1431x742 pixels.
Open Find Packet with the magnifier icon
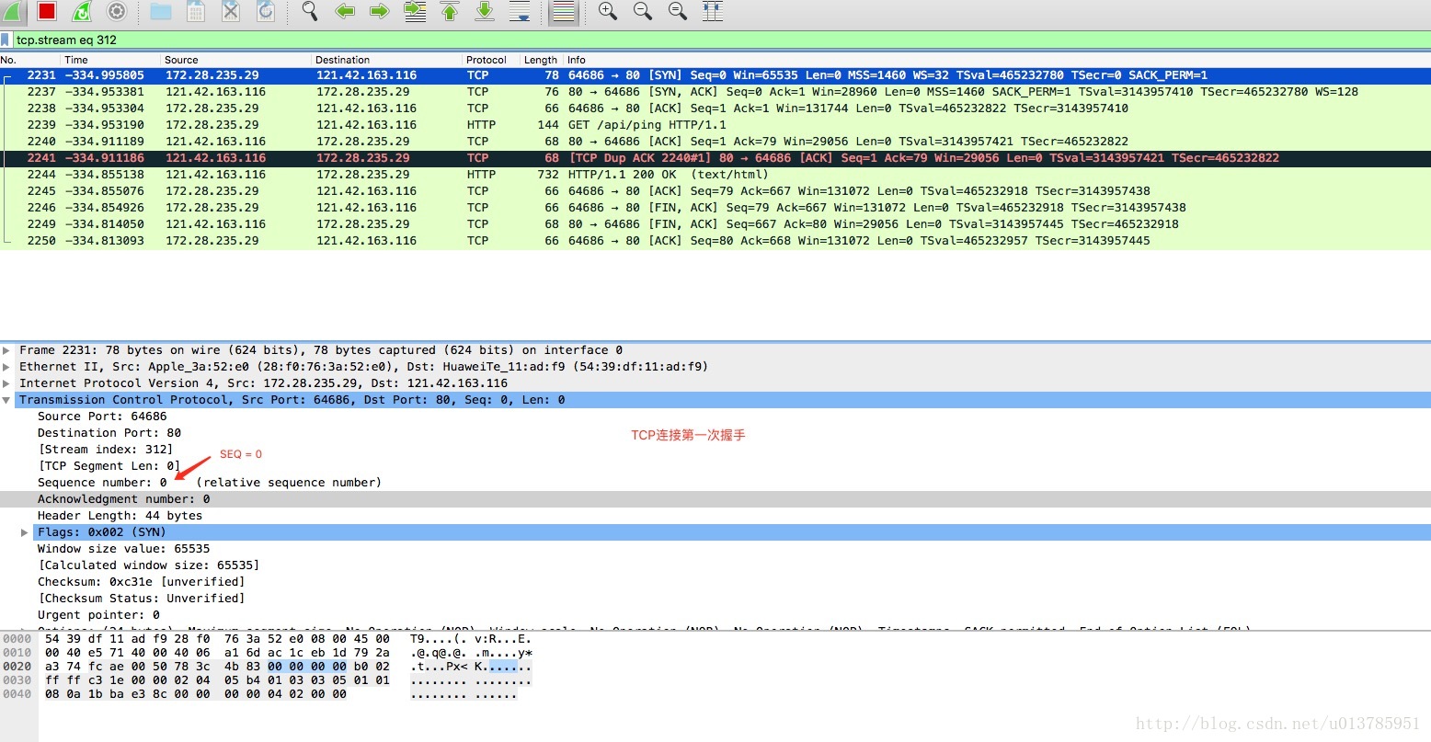coord(310,11)
